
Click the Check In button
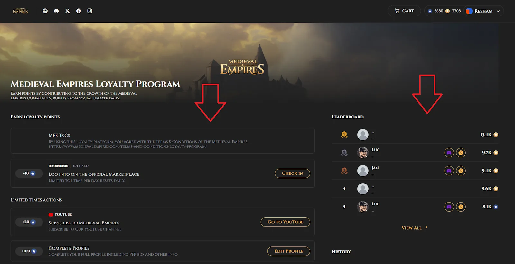pos(292,174)
